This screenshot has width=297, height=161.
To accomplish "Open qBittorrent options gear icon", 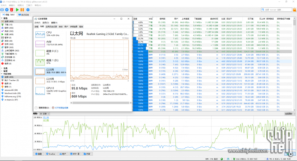I will pyautogui.click(x=28, y=10).
